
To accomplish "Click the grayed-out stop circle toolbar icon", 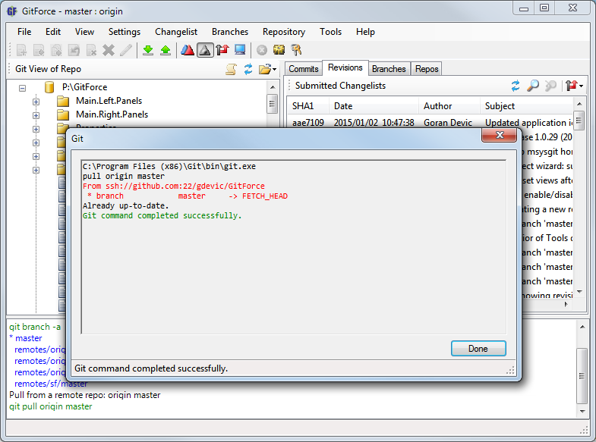I will (262, 50).
